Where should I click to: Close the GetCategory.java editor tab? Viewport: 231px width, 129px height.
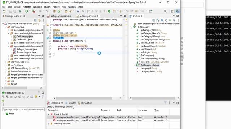point(98,16)
